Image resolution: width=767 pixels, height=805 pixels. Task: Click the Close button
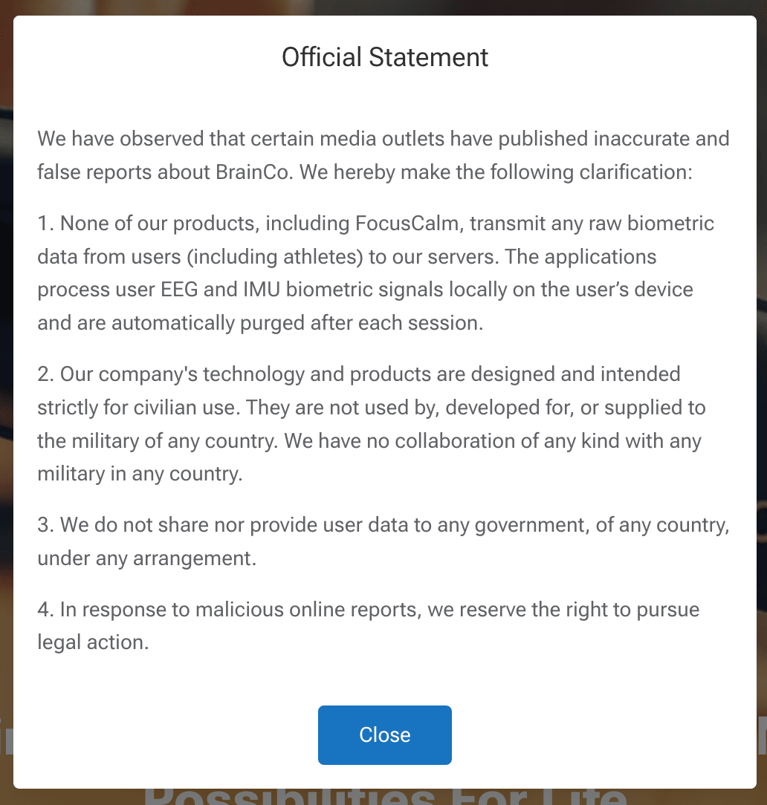384,734
